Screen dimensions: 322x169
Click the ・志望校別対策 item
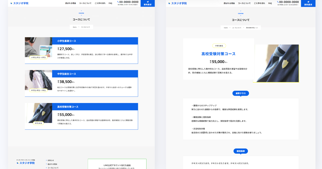coord(198,129)
